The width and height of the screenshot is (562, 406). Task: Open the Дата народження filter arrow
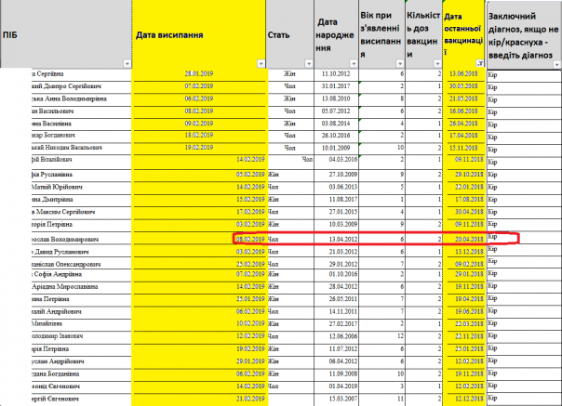point(354,63)
